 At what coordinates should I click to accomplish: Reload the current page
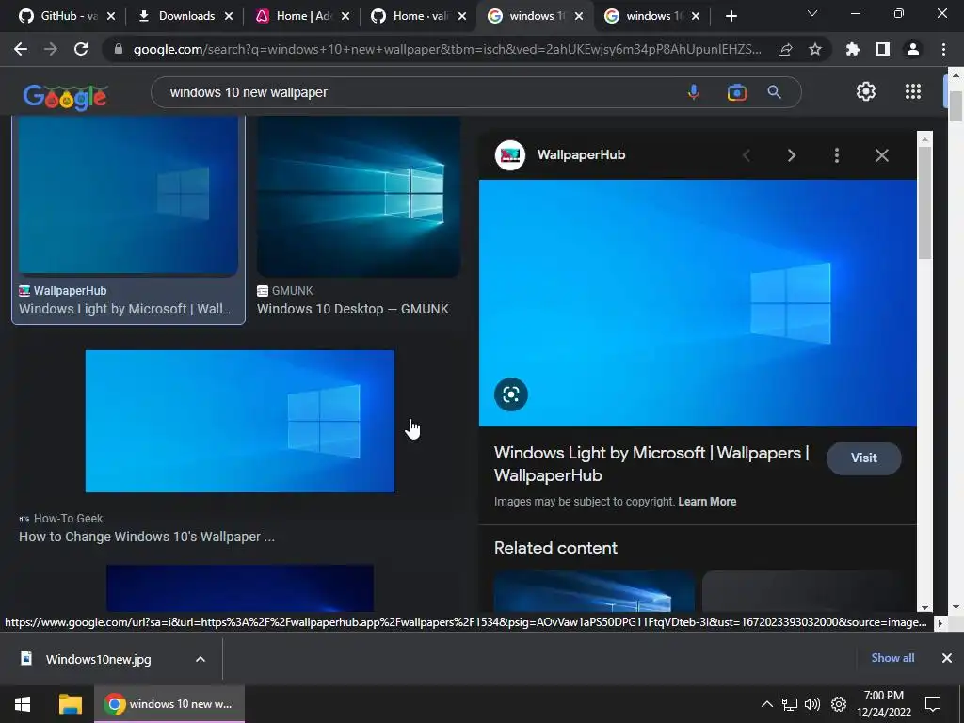(81, 49)
